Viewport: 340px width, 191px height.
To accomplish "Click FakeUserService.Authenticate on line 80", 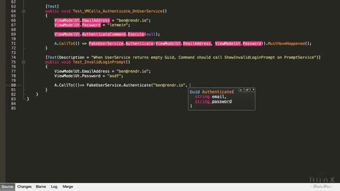I will (x=118, y=85).
